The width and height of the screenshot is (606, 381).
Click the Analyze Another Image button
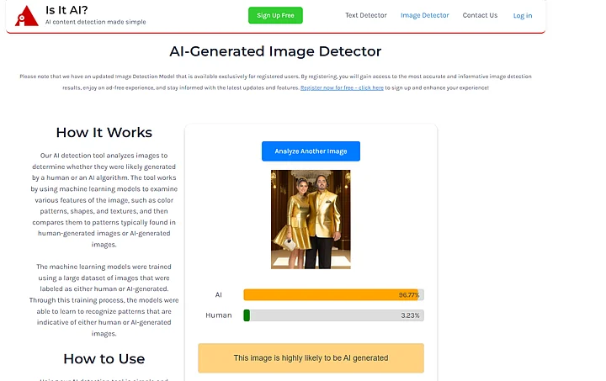click(311, 151)
